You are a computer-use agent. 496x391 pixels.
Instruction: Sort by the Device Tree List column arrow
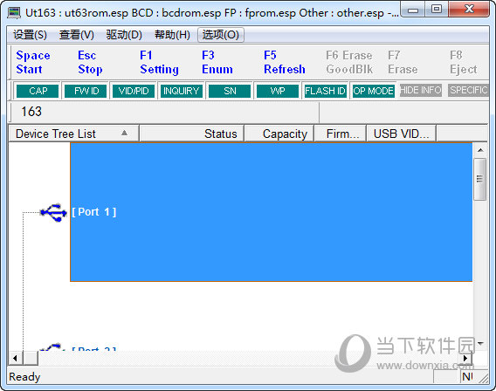124,133
